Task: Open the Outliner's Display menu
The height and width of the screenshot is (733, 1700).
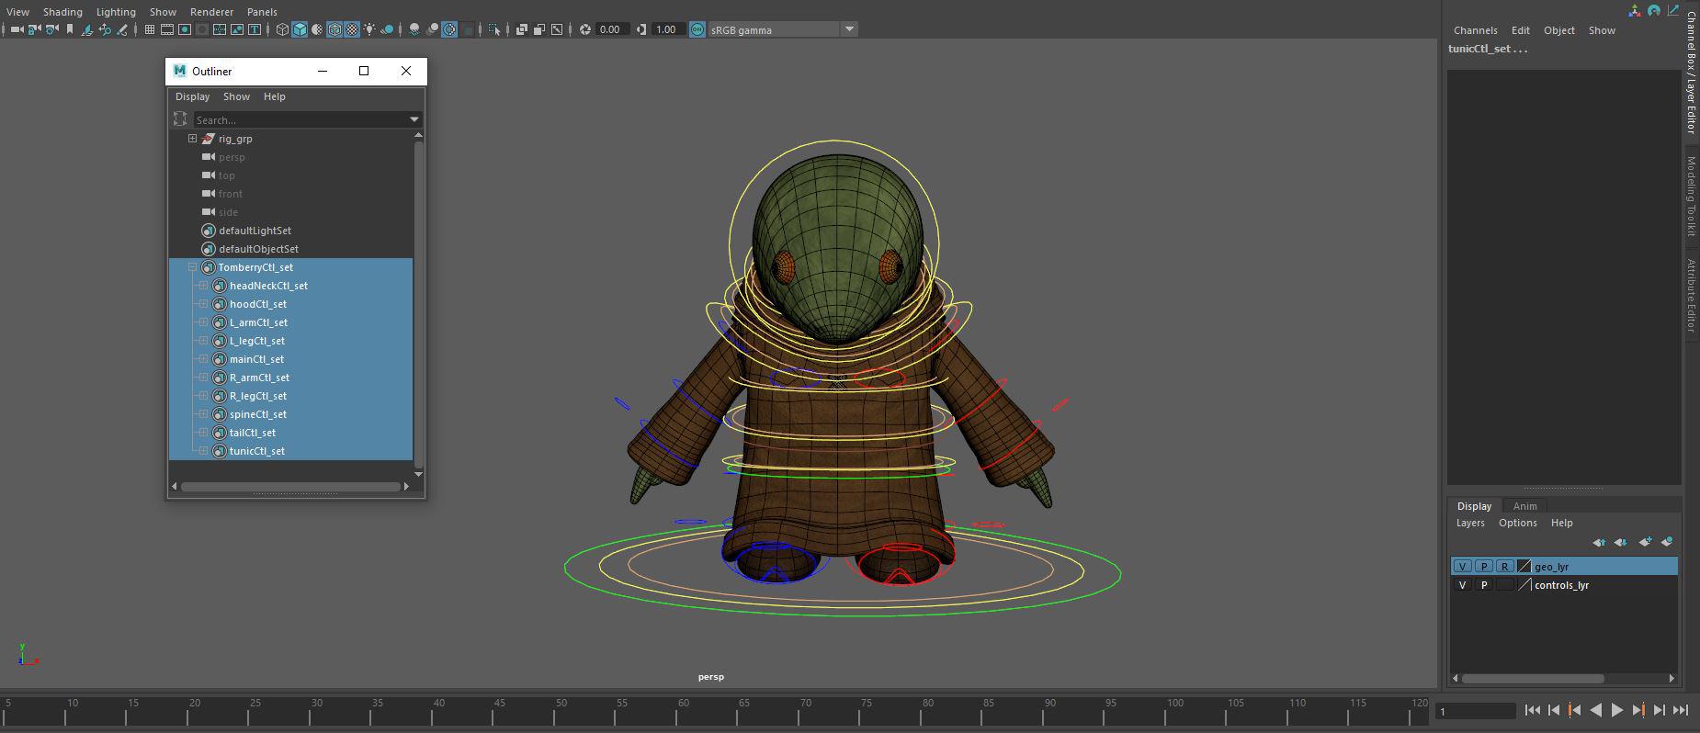Action: (x=192, y=96)
